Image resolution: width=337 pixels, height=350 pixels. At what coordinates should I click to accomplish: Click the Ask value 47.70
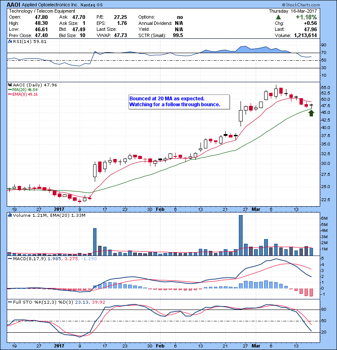(79, 17)
